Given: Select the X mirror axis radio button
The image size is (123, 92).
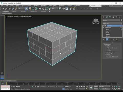Looking at the screenshot, I should [107, 48].
